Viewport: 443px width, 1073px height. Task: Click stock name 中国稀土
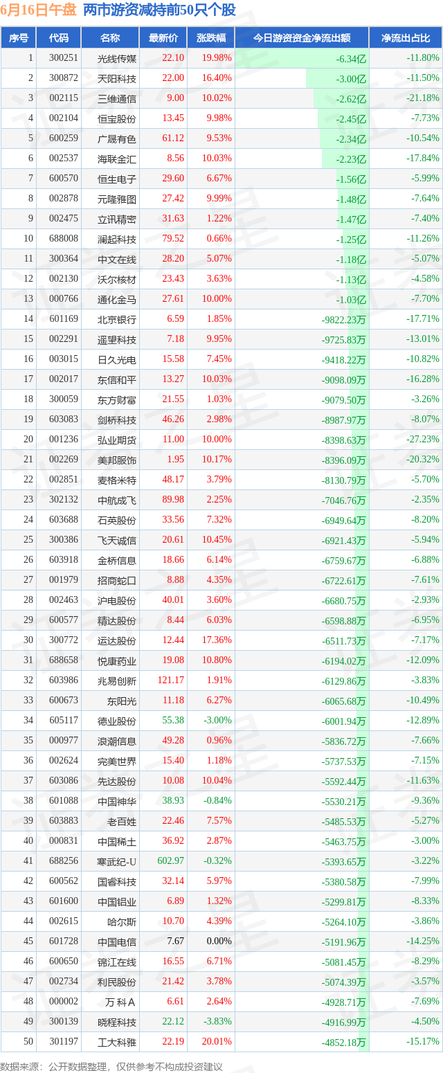click(117, 841)
